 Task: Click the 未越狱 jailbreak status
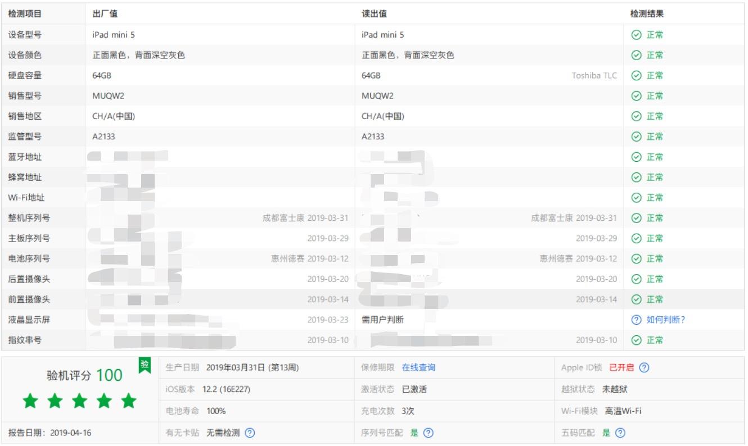pyautogui.click(x=615, y=389)
